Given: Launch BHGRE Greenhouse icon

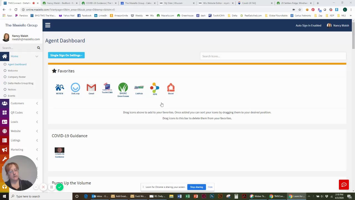Looking at the screenshot, I should point(123,90).
